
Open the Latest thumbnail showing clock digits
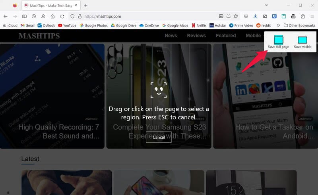pyautogui.click(x=251, y=182)
